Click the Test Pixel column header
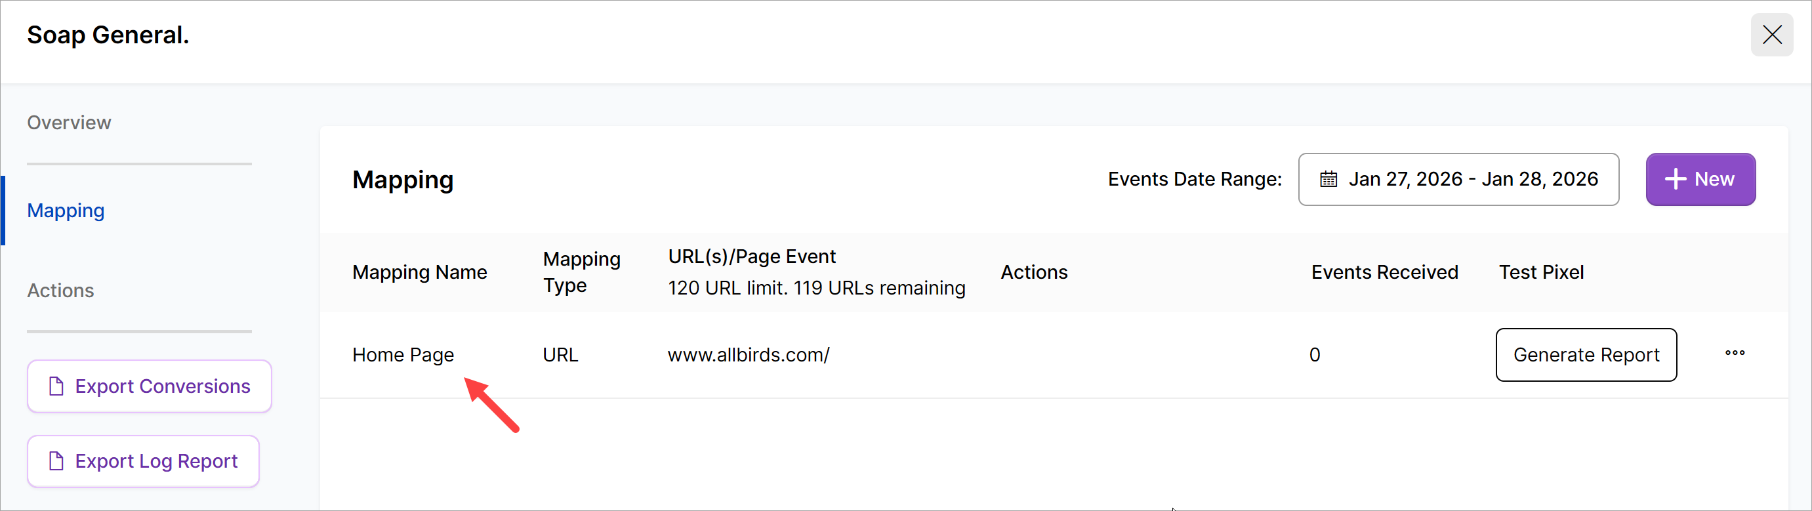Screen dimensions: 1812x511 pyautogui.click(x=1541, y=272)
